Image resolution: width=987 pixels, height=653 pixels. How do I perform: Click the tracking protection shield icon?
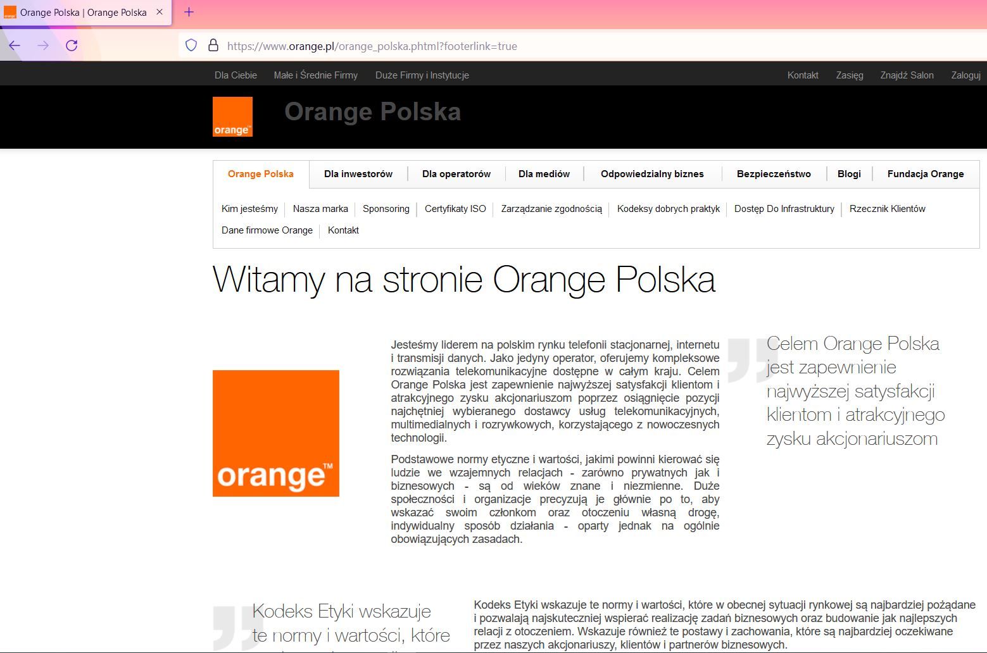coord(191,46)
